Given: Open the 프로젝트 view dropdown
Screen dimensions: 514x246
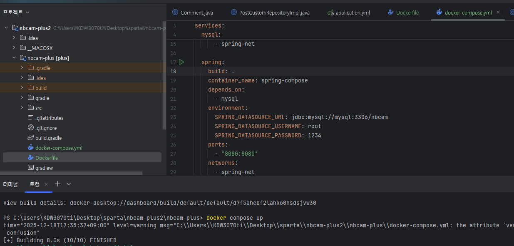Looking at the screenshot, I should click(x=16, y=12).
